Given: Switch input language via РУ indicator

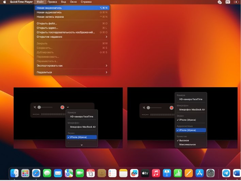Looking at the screenshot, I should (x=228, y=2).
